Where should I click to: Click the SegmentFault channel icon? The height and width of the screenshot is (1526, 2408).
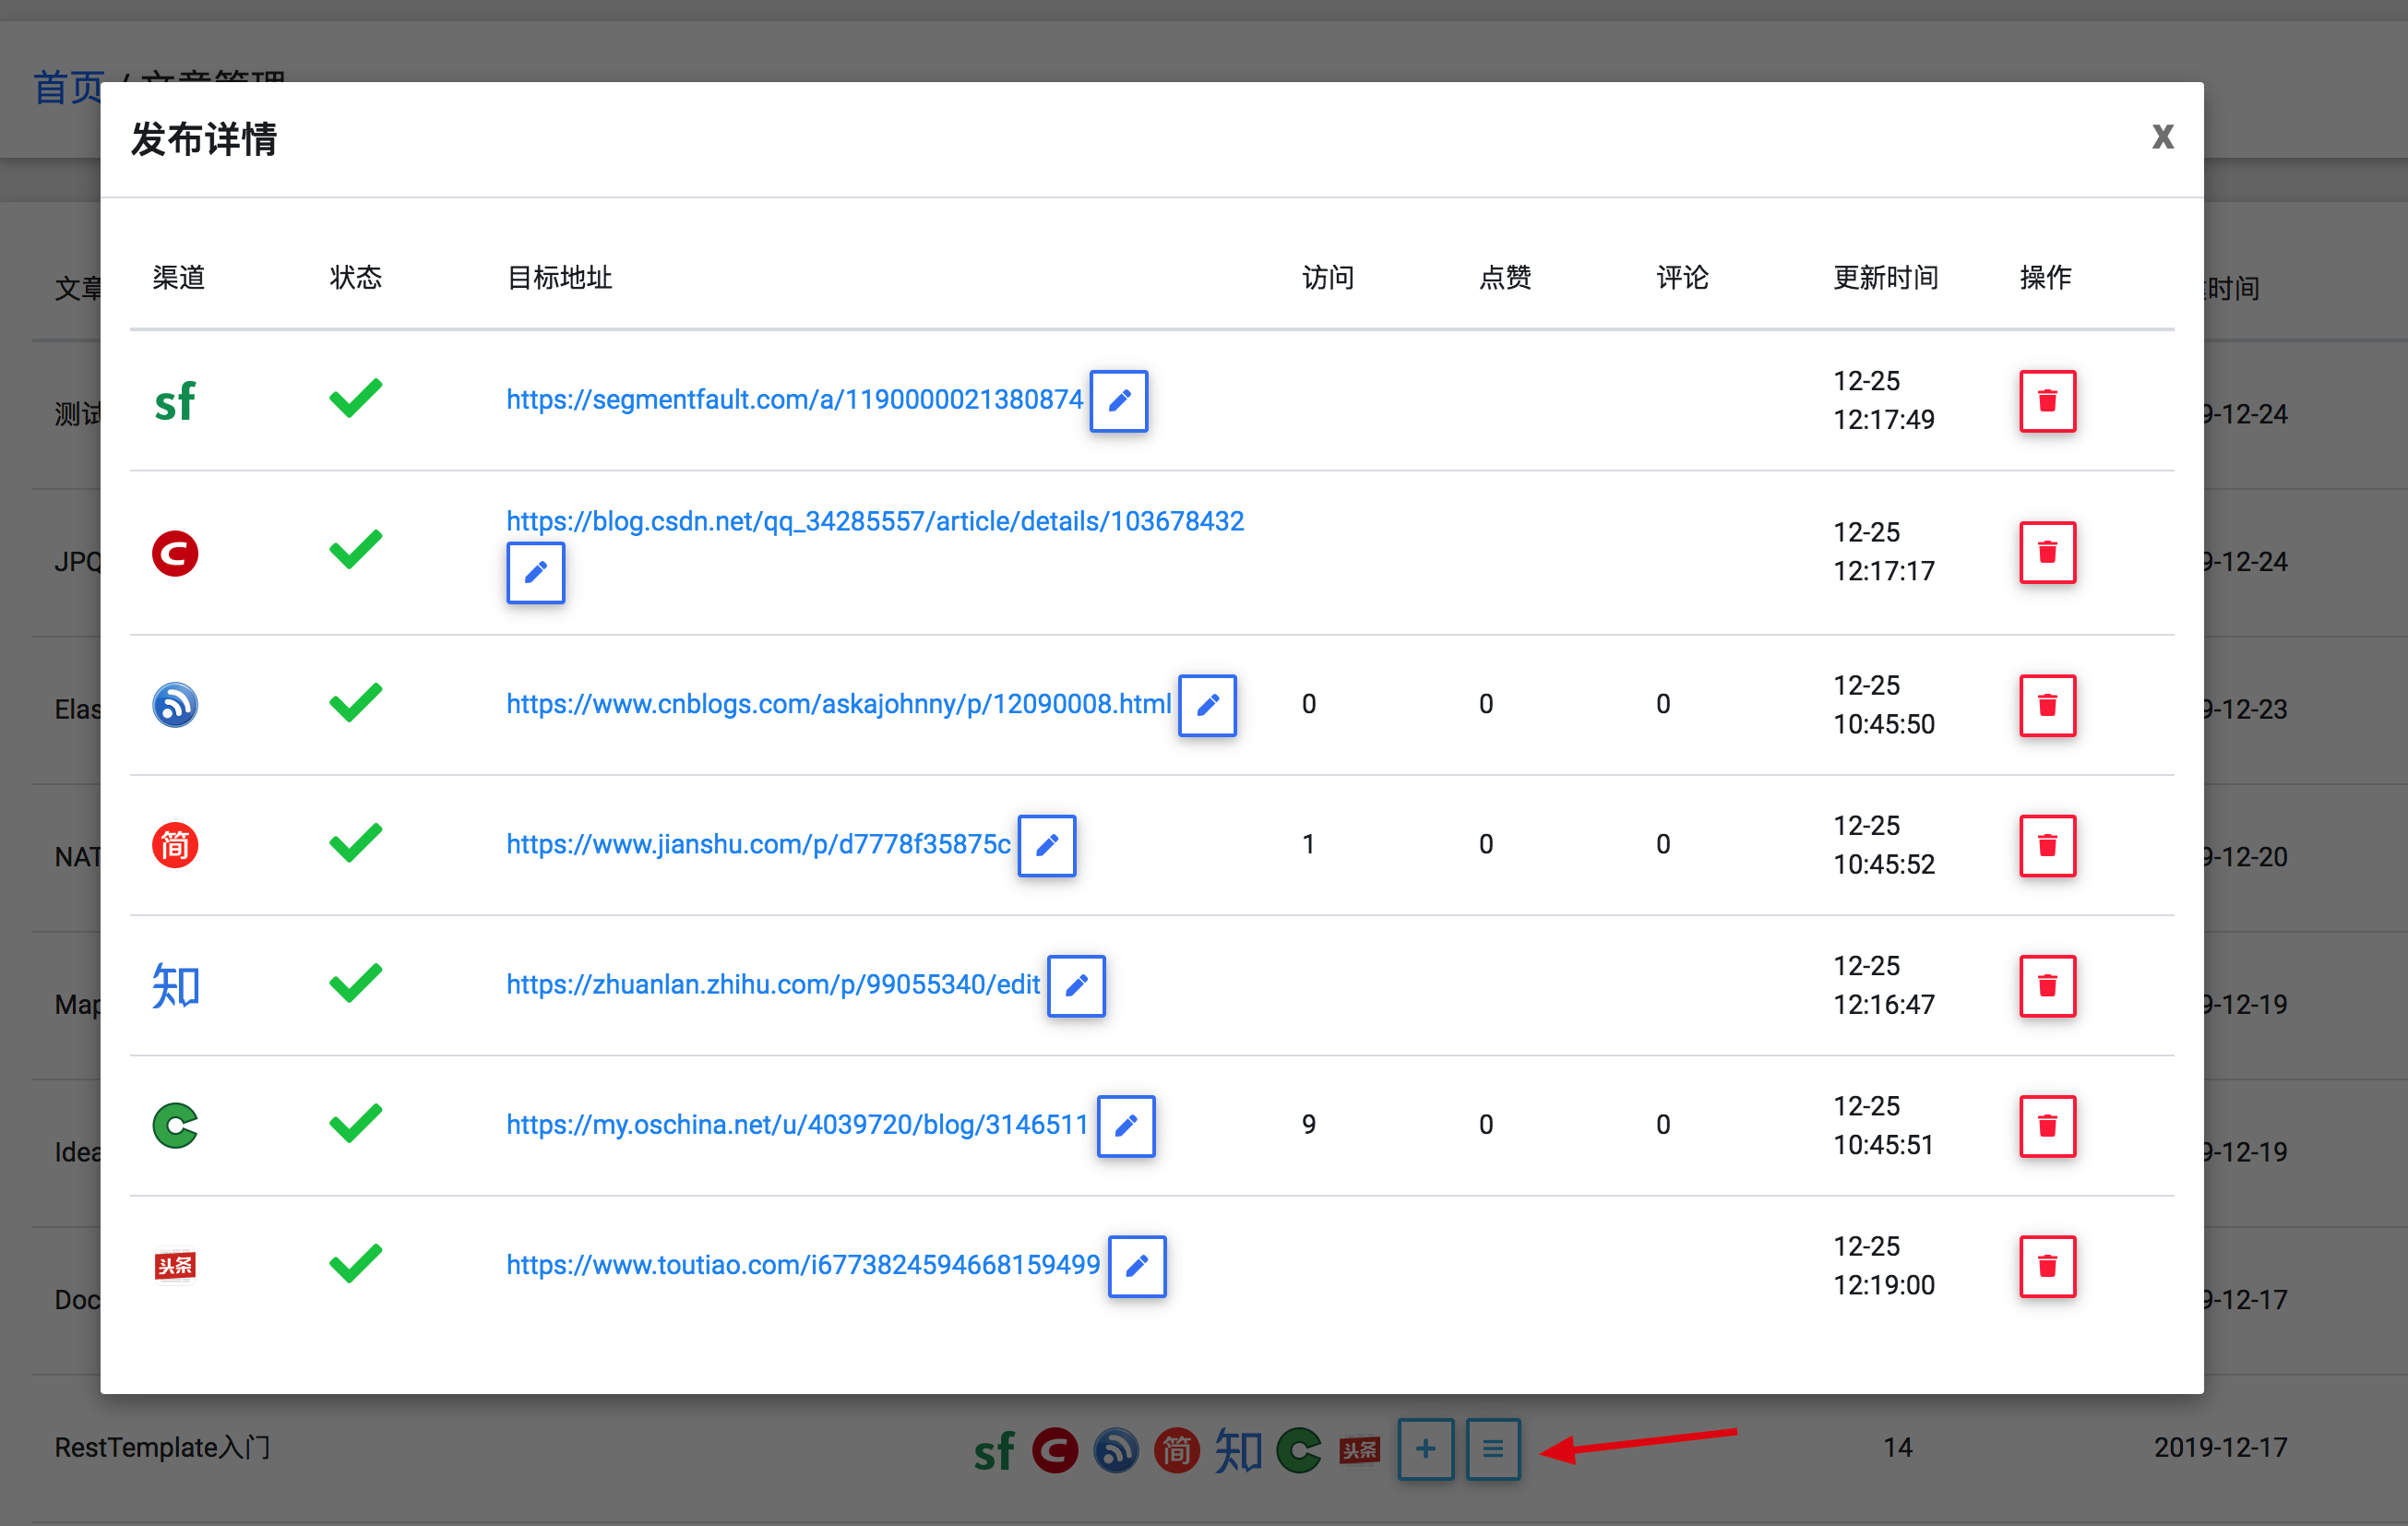[x=176, y=400]
